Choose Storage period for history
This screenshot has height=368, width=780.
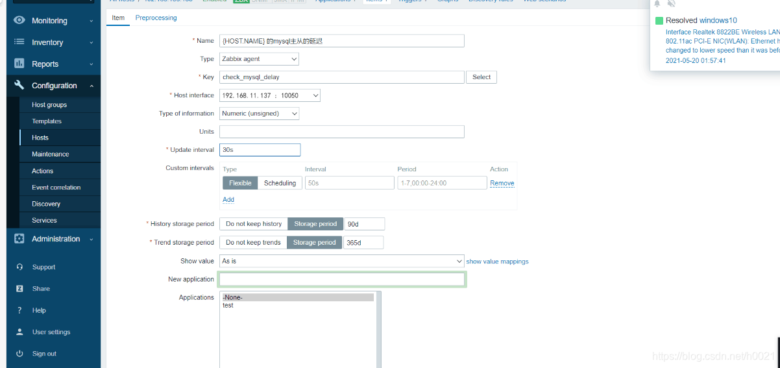[x=315, y=224]
